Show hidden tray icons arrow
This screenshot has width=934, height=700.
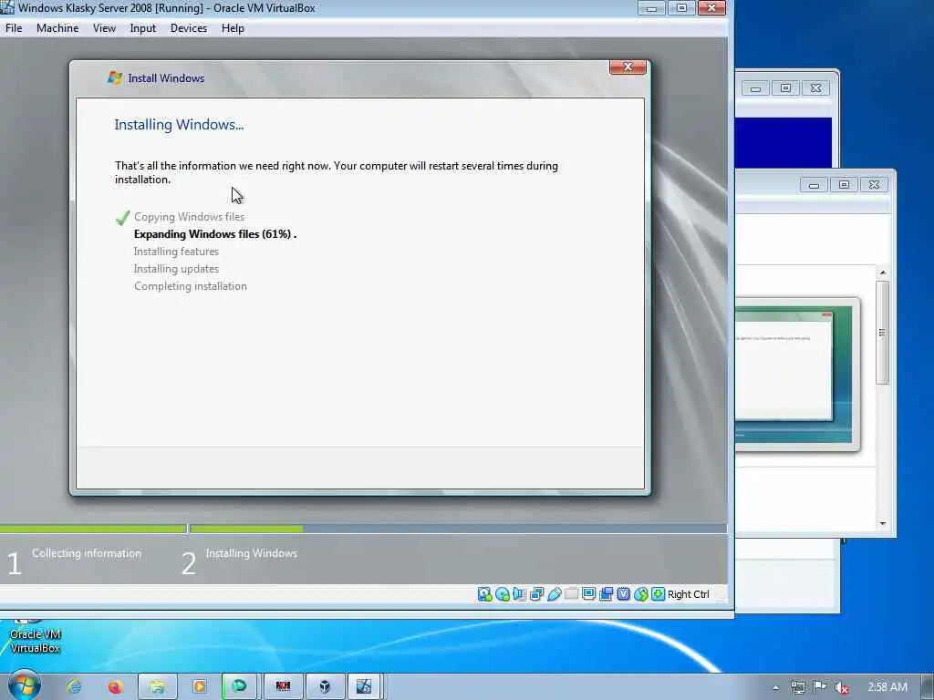pos(775,687)
